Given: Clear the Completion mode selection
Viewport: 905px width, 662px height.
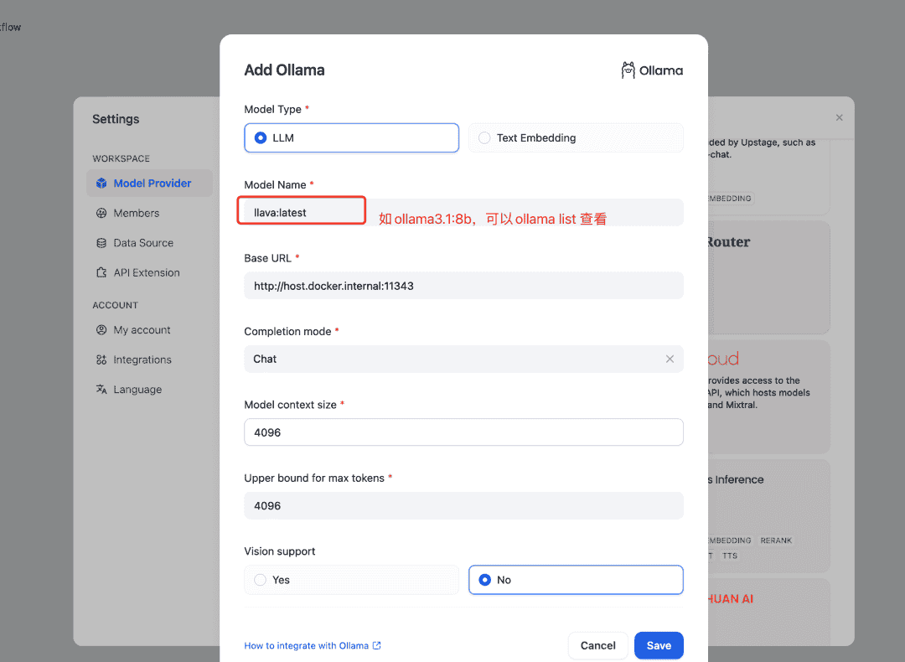Looking at the screenshot, I should pos(670,359).
